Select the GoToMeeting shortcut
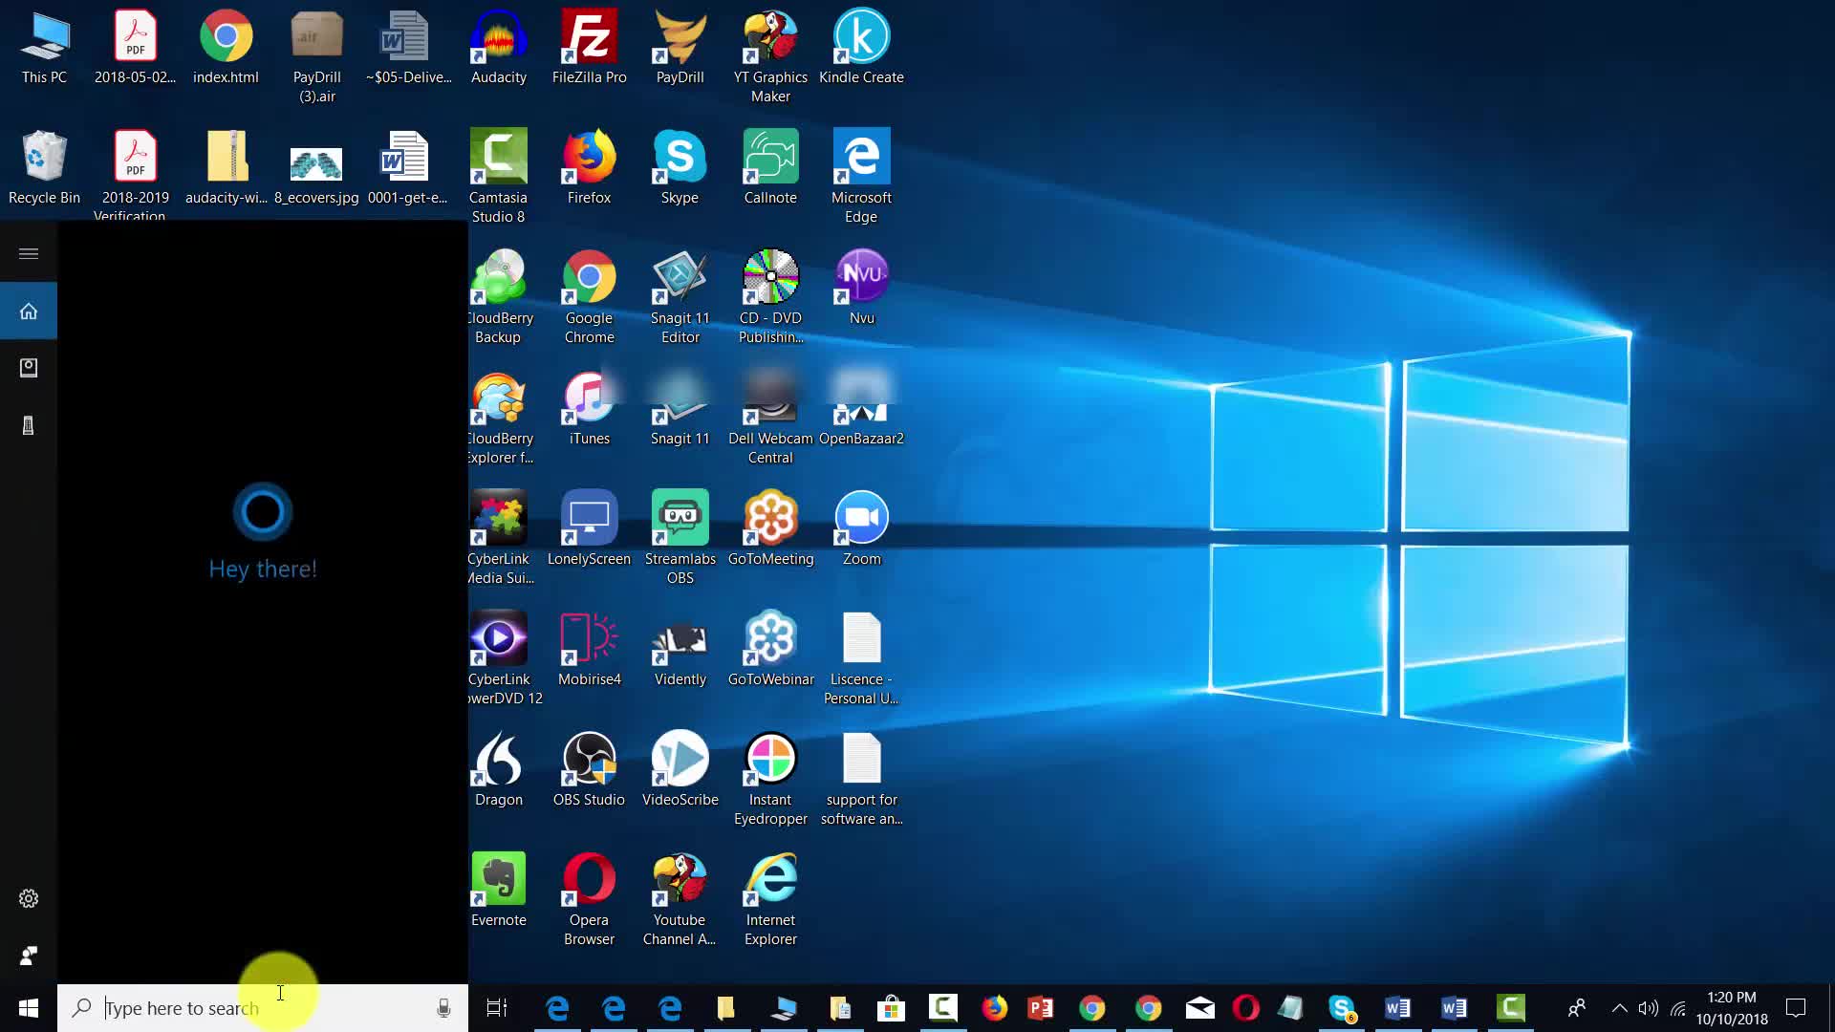 point(770,528)
